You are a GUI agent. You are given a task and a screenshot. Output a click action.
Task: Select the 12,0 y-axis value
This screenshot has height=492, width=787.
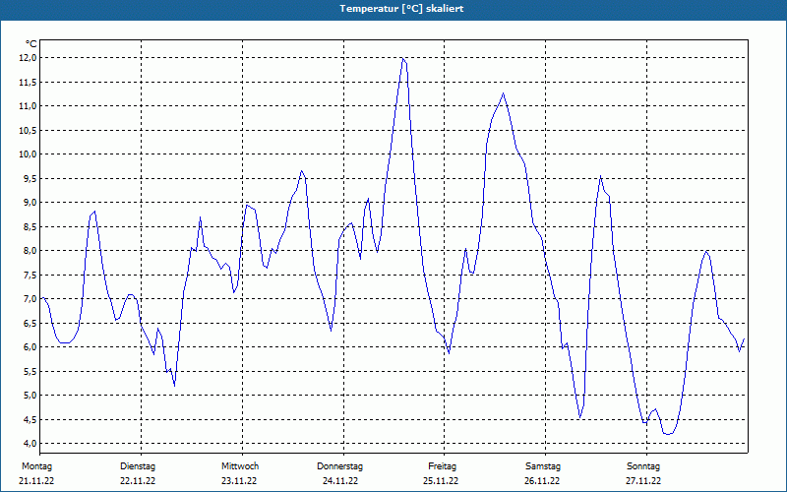(29, 58)
